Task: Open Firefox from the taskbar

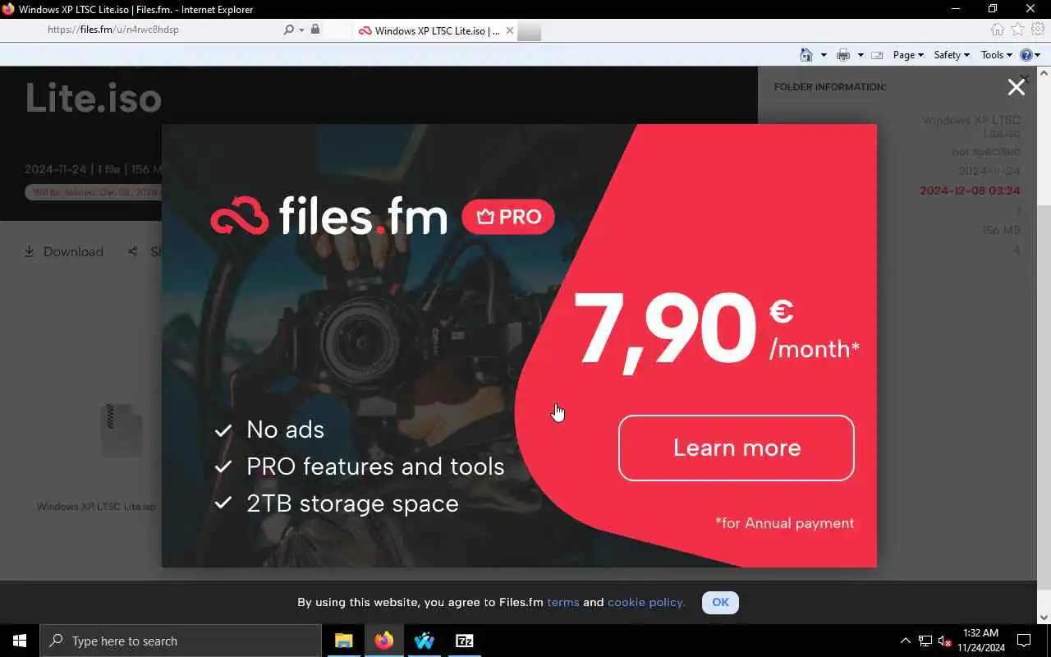Action: [x=383, y=641]
